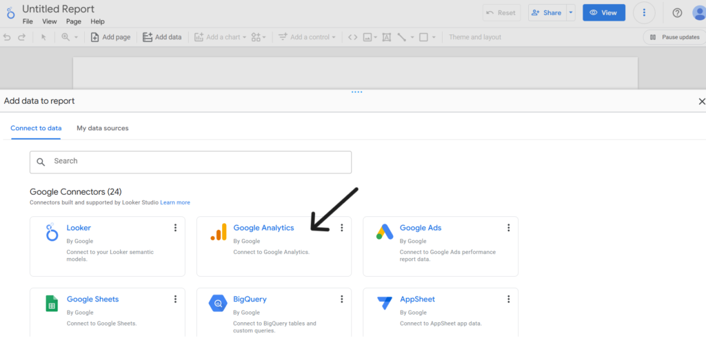Viewport: 706px width, 340px height.
Task: Click the undo arrow icon
Action: click(7, 37)
